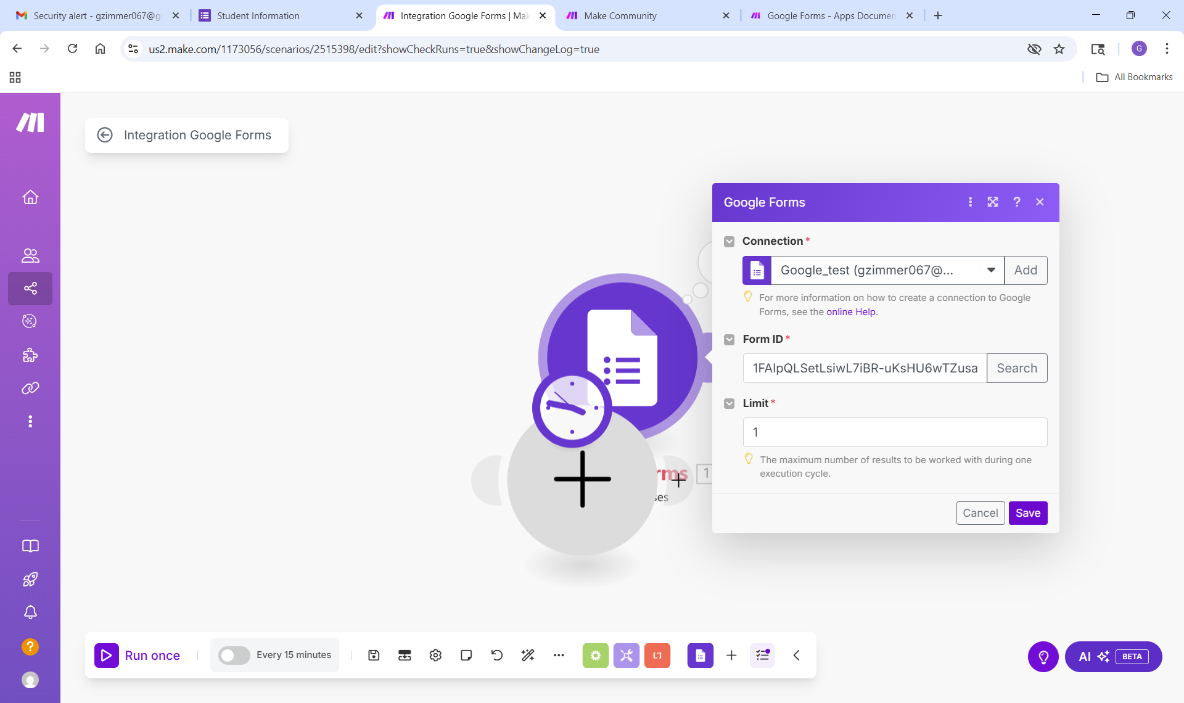The width and height of the screenshot is (1184, 703).
Task: Click the large plus add-module circle
Action: click(x=582, y=479)
